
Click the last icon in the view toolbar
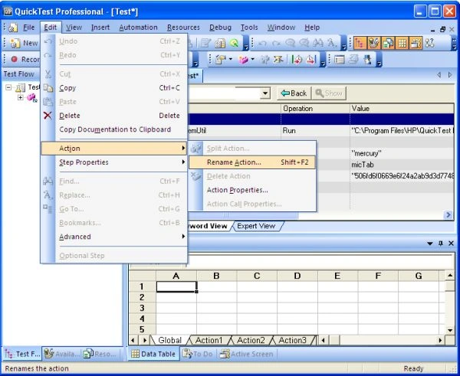click(367, 60)
